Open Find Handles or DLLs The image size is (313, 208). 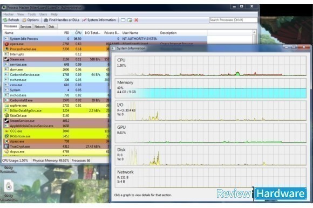tap(62, 20)
